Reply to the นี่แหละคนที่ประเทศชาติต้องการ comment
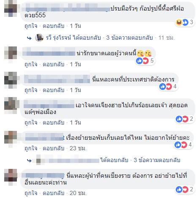The width and height of the screenshot is (196, 198). point(54,90)
